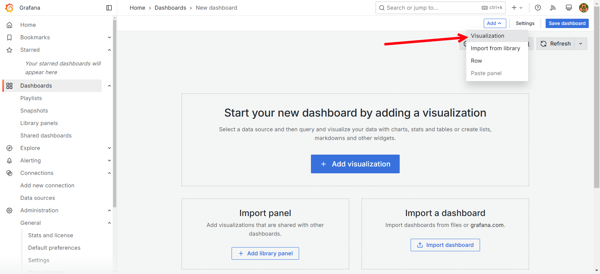Click the main page vertical scrollbar
The height and width of the screenshot is (274, 600).
coord(597,97)
